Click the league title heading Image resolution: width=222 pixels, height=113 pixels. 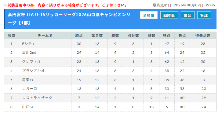click(x=69, y=19)
